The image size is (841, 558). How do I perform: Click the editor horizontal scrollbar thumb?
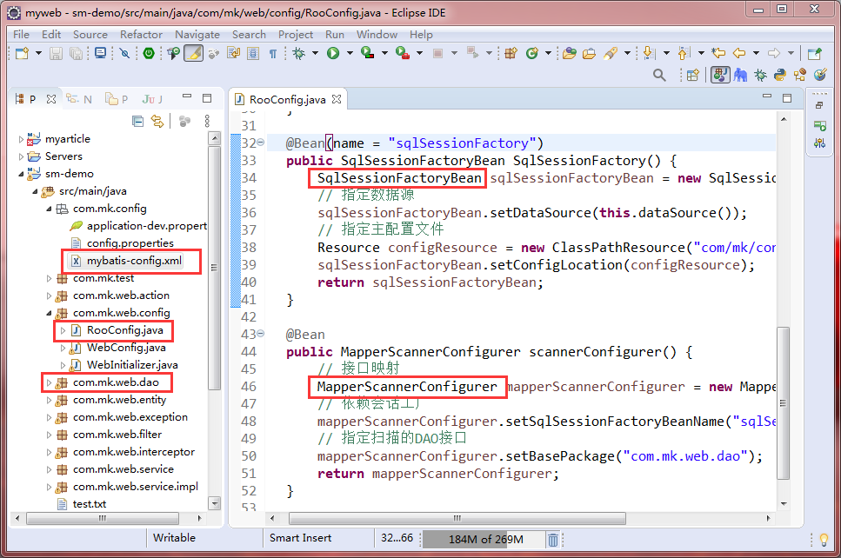pos(457,518)
